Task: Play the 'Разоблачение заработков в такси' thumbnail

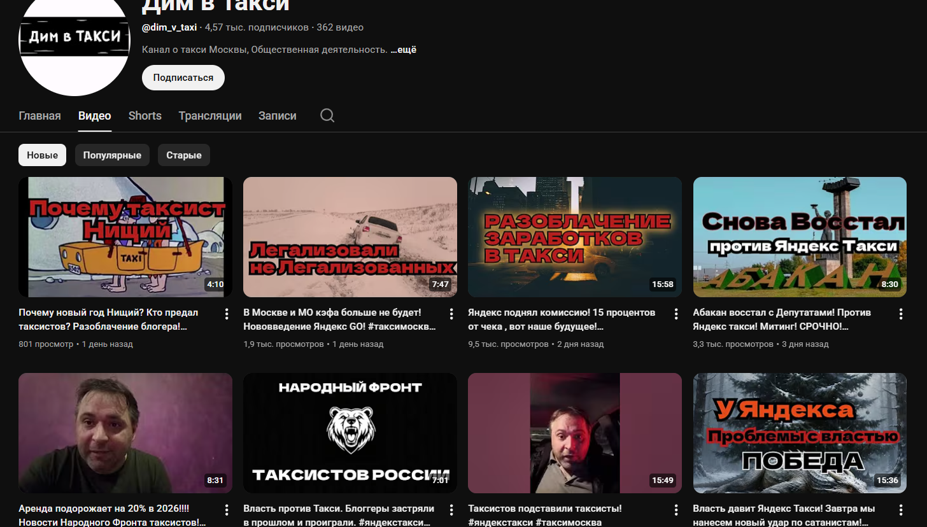Action: point(575,237)
